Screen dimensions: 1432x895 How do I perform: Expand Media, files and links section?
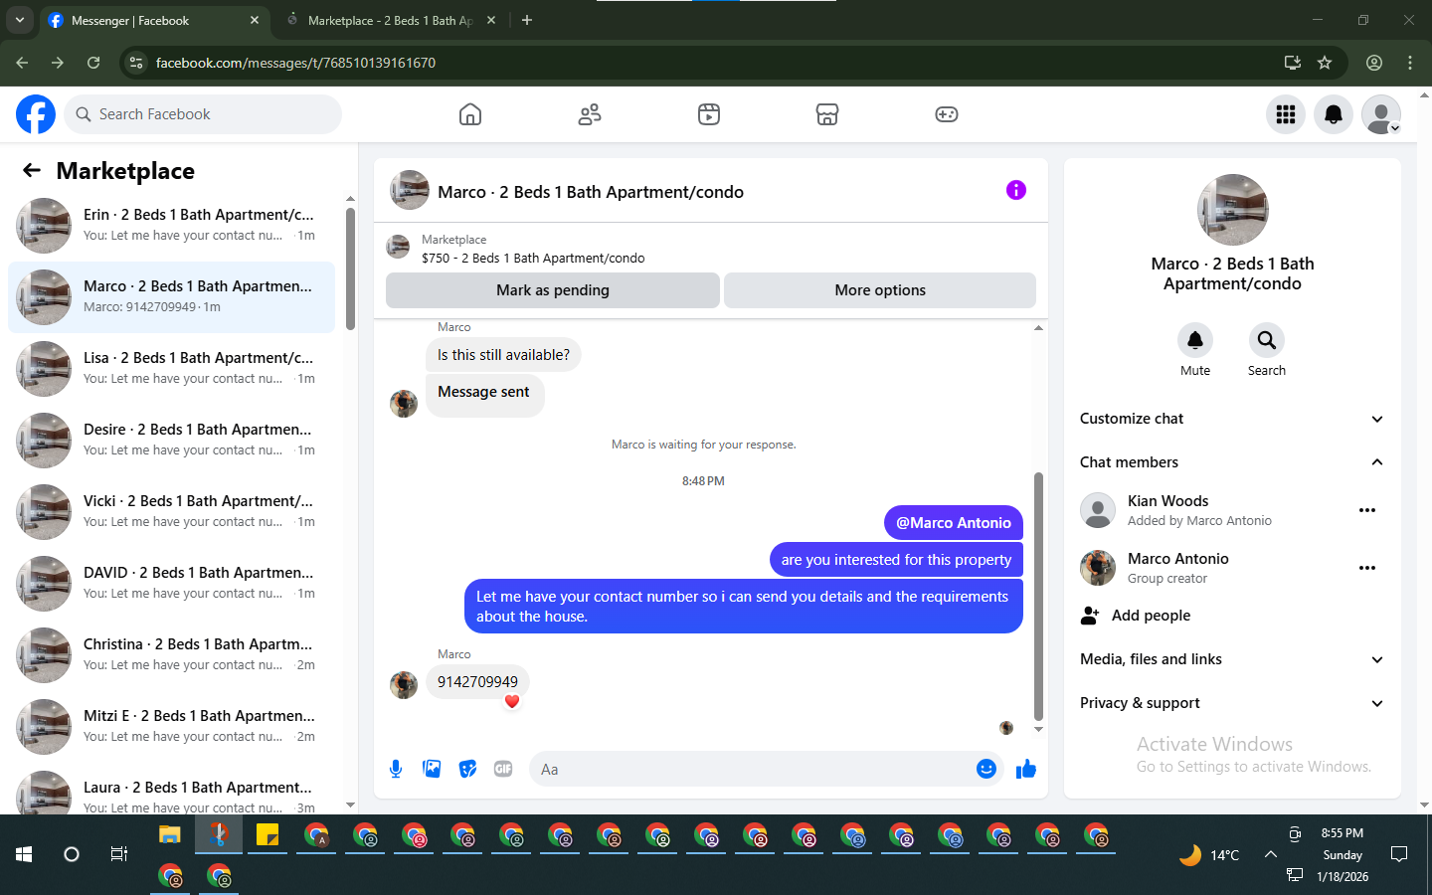(1232, 659)
